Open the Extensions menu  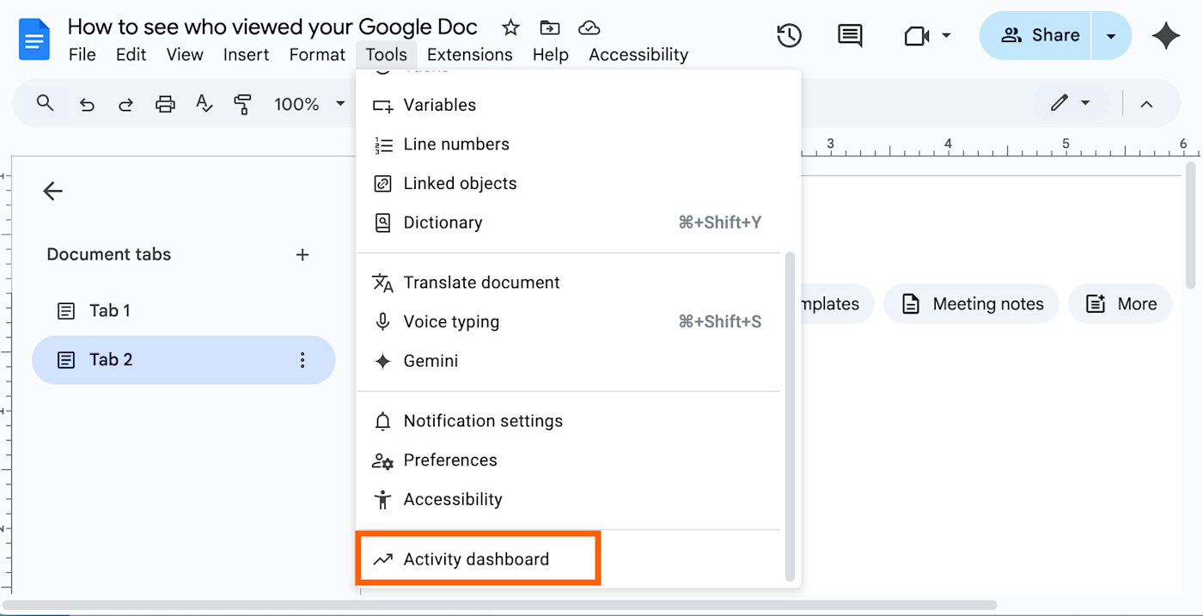coord(470,54)
